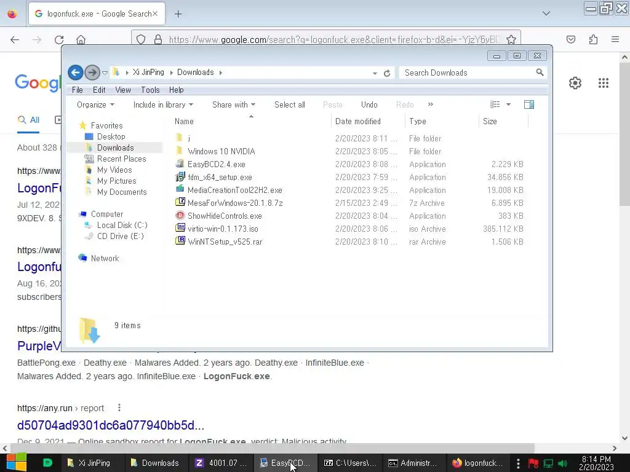Select the MesaForWindows-20.1.8.7z archive icon

180,202
